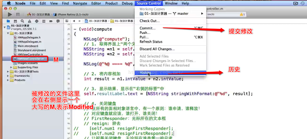
Task: Open the File menu
Action: 33,3
